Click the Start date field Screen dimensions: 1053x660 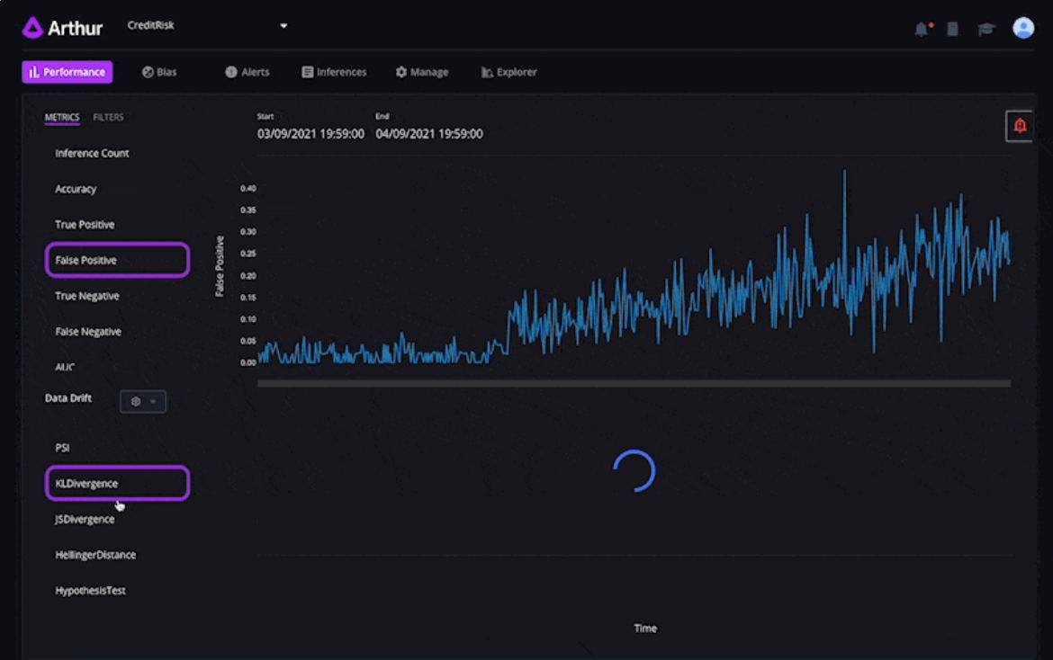pyautogui.click(x=310, y=133)
